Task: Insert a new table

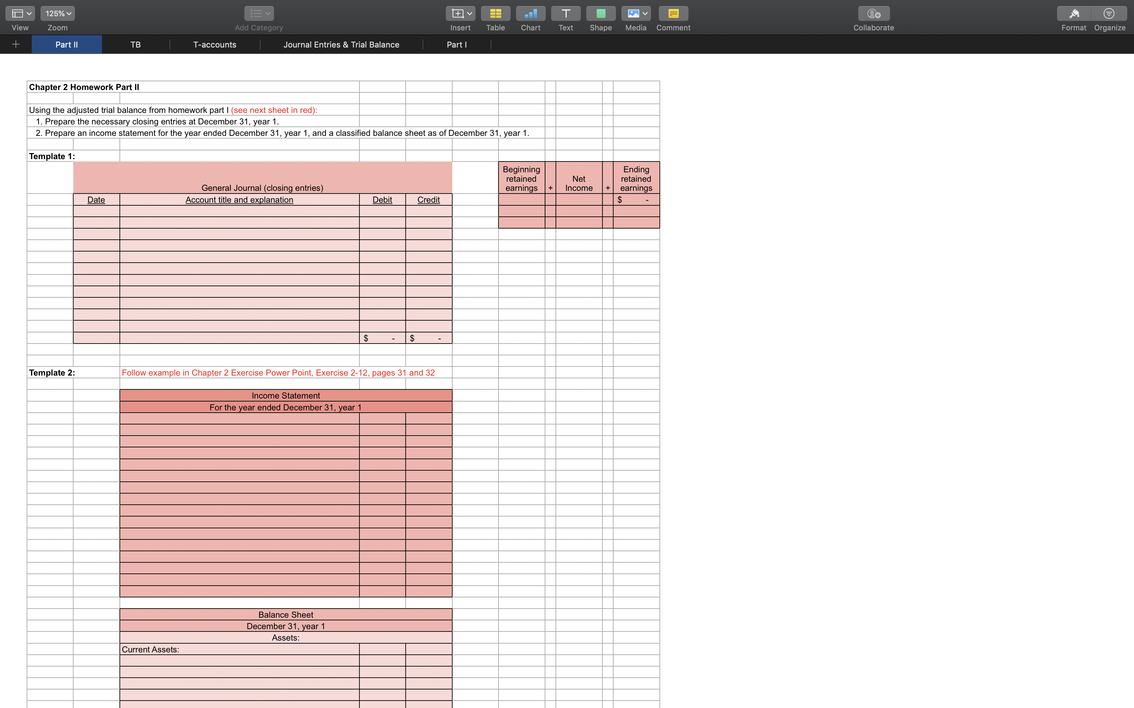Action: coord(495,13)
